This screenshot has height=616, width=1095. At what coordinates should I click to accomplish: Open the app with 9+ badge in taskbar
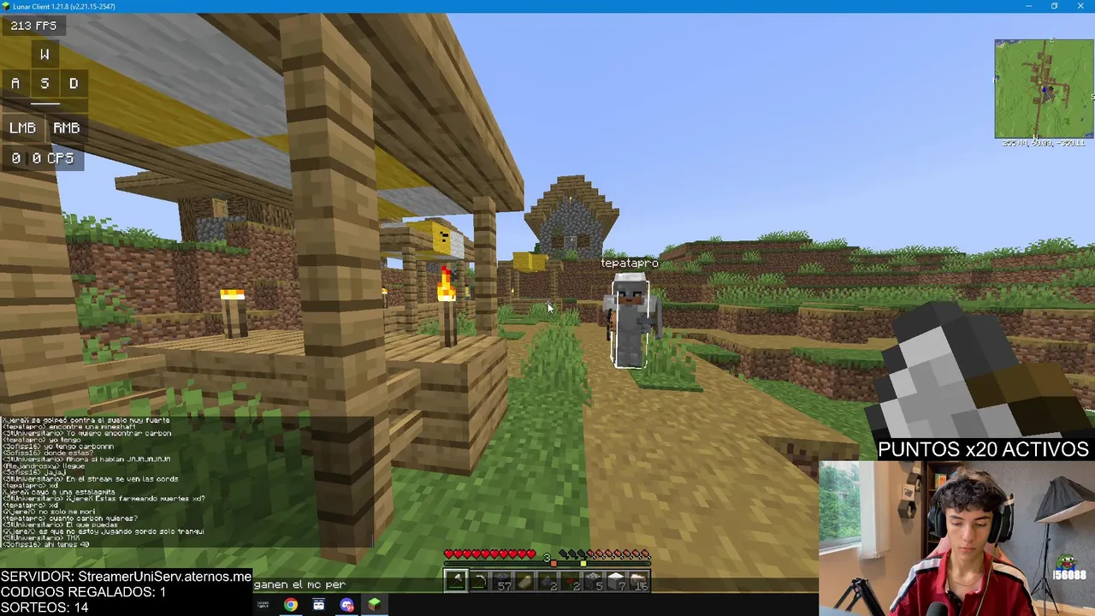(x=346, y=605)
